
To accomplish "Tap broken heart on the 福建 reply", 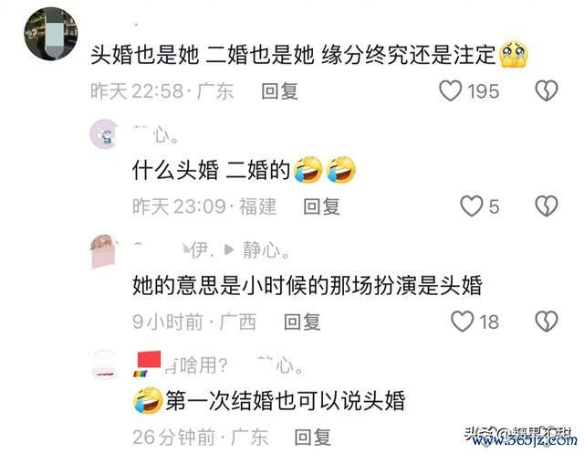I will click(x=547, y=206).
